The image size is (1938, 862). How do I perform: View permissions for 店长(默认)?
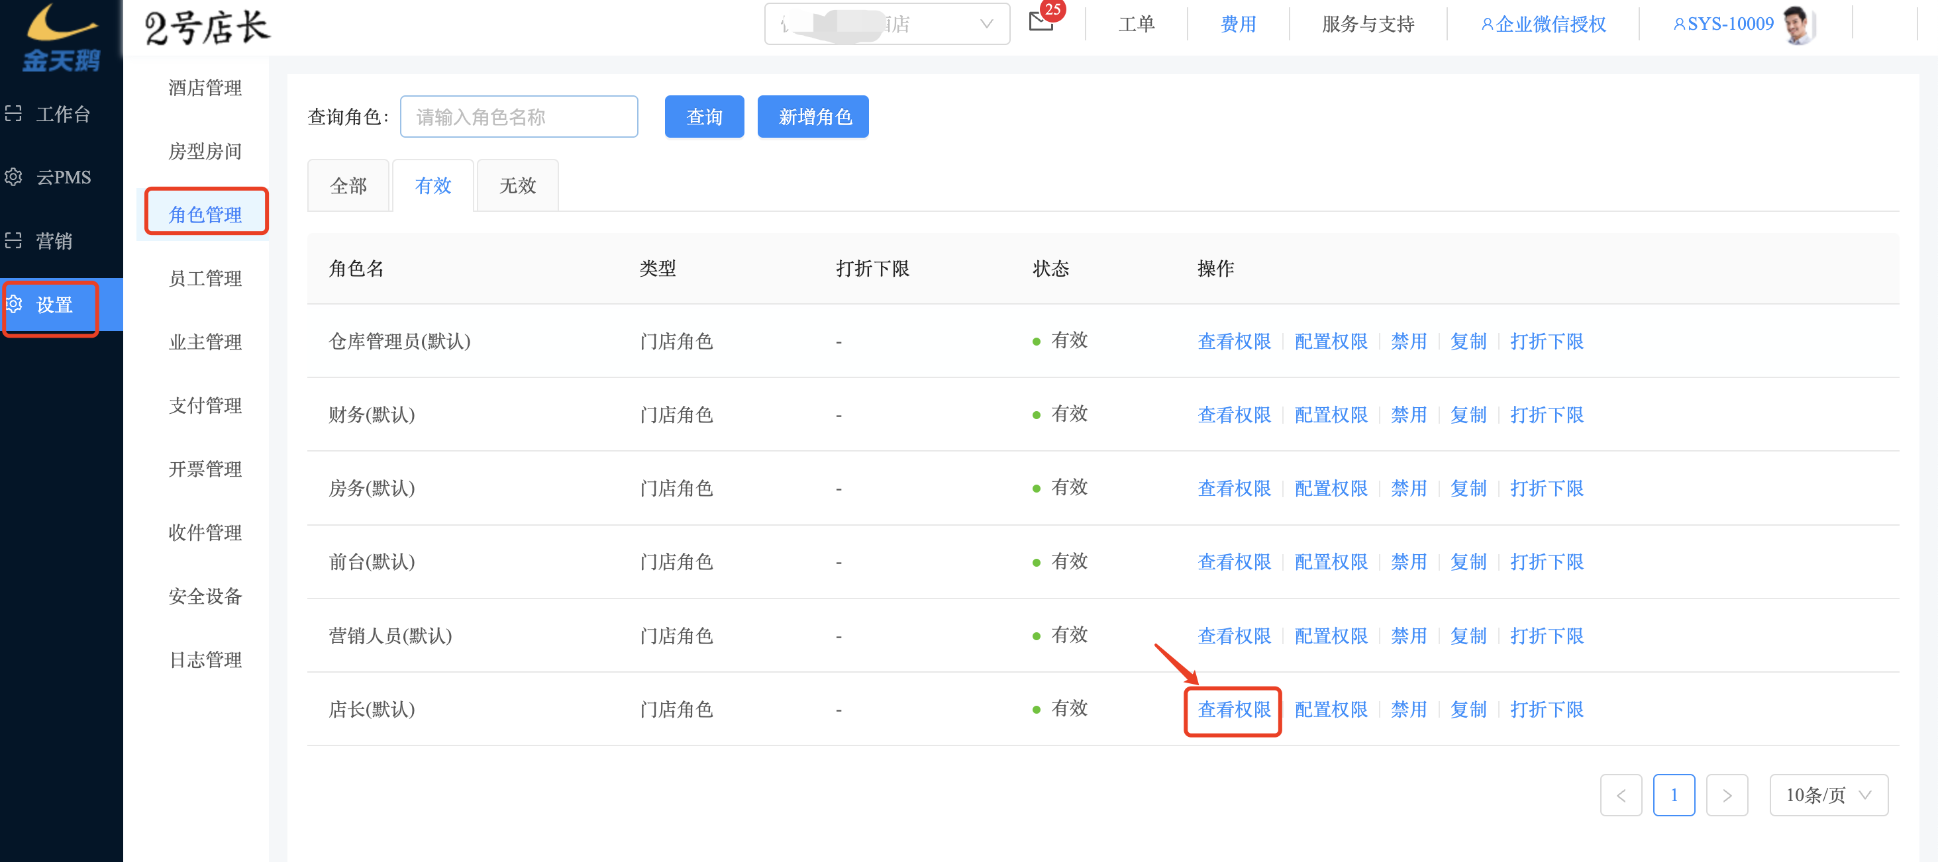pos(1234,710)
